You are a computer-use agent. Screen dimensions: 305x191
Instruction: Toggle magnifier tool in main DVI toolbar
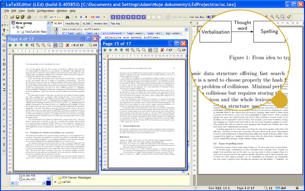[x=283, y=17]
